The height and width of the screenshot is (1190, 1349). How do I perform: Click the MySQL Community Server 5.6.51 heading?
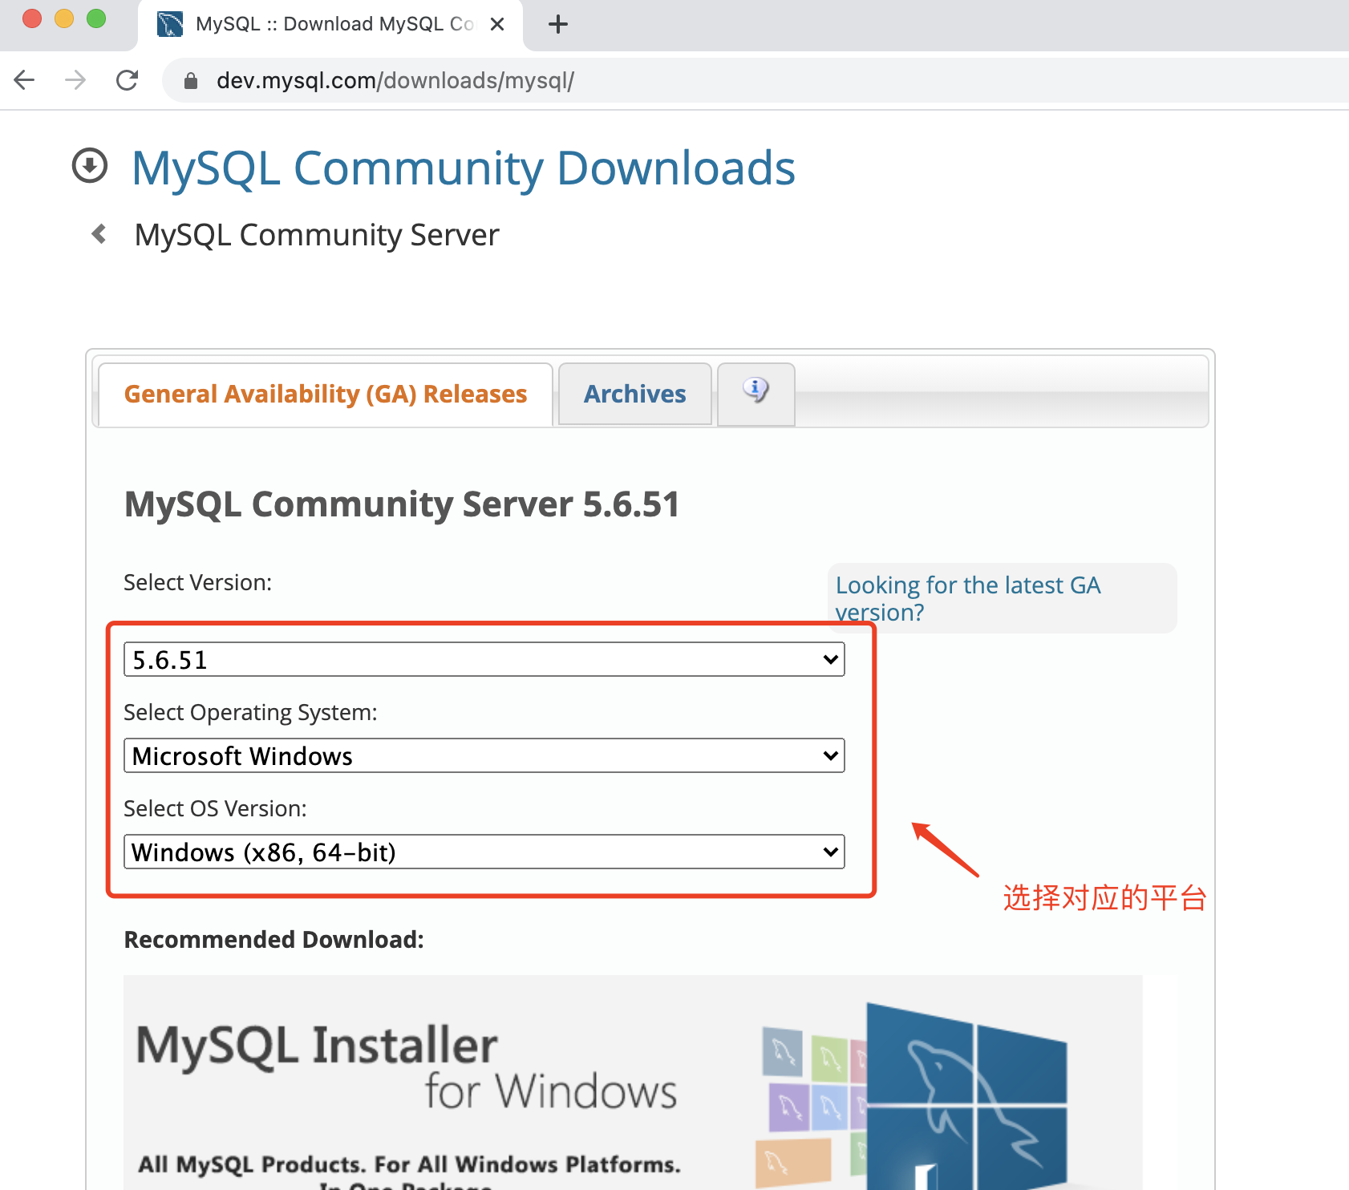tap(402, 504)
